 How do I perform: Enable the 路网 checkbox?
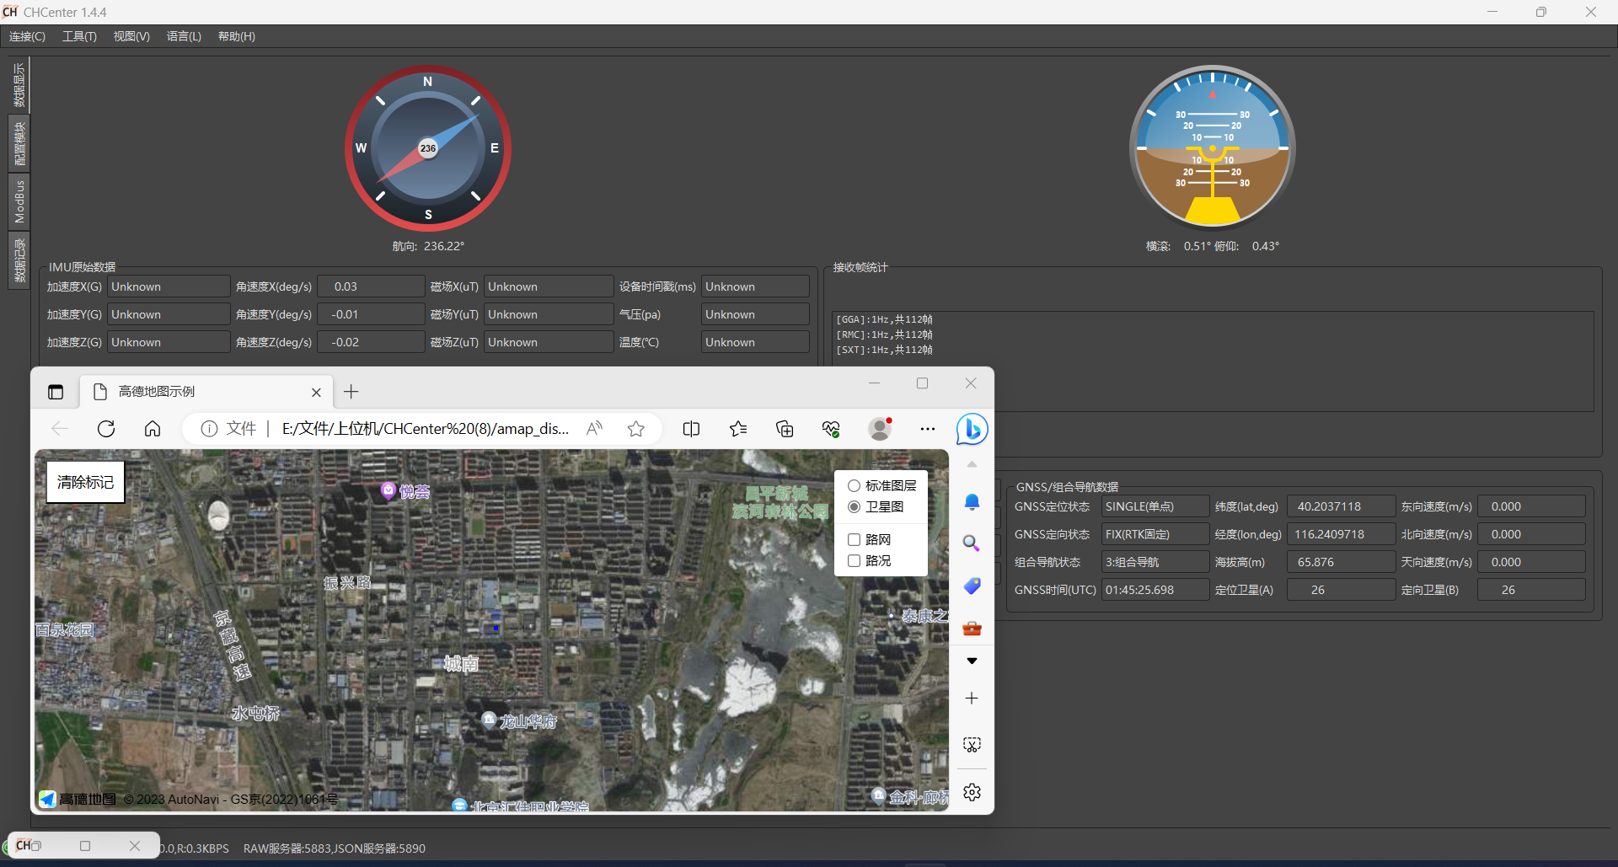pos(855,540)
